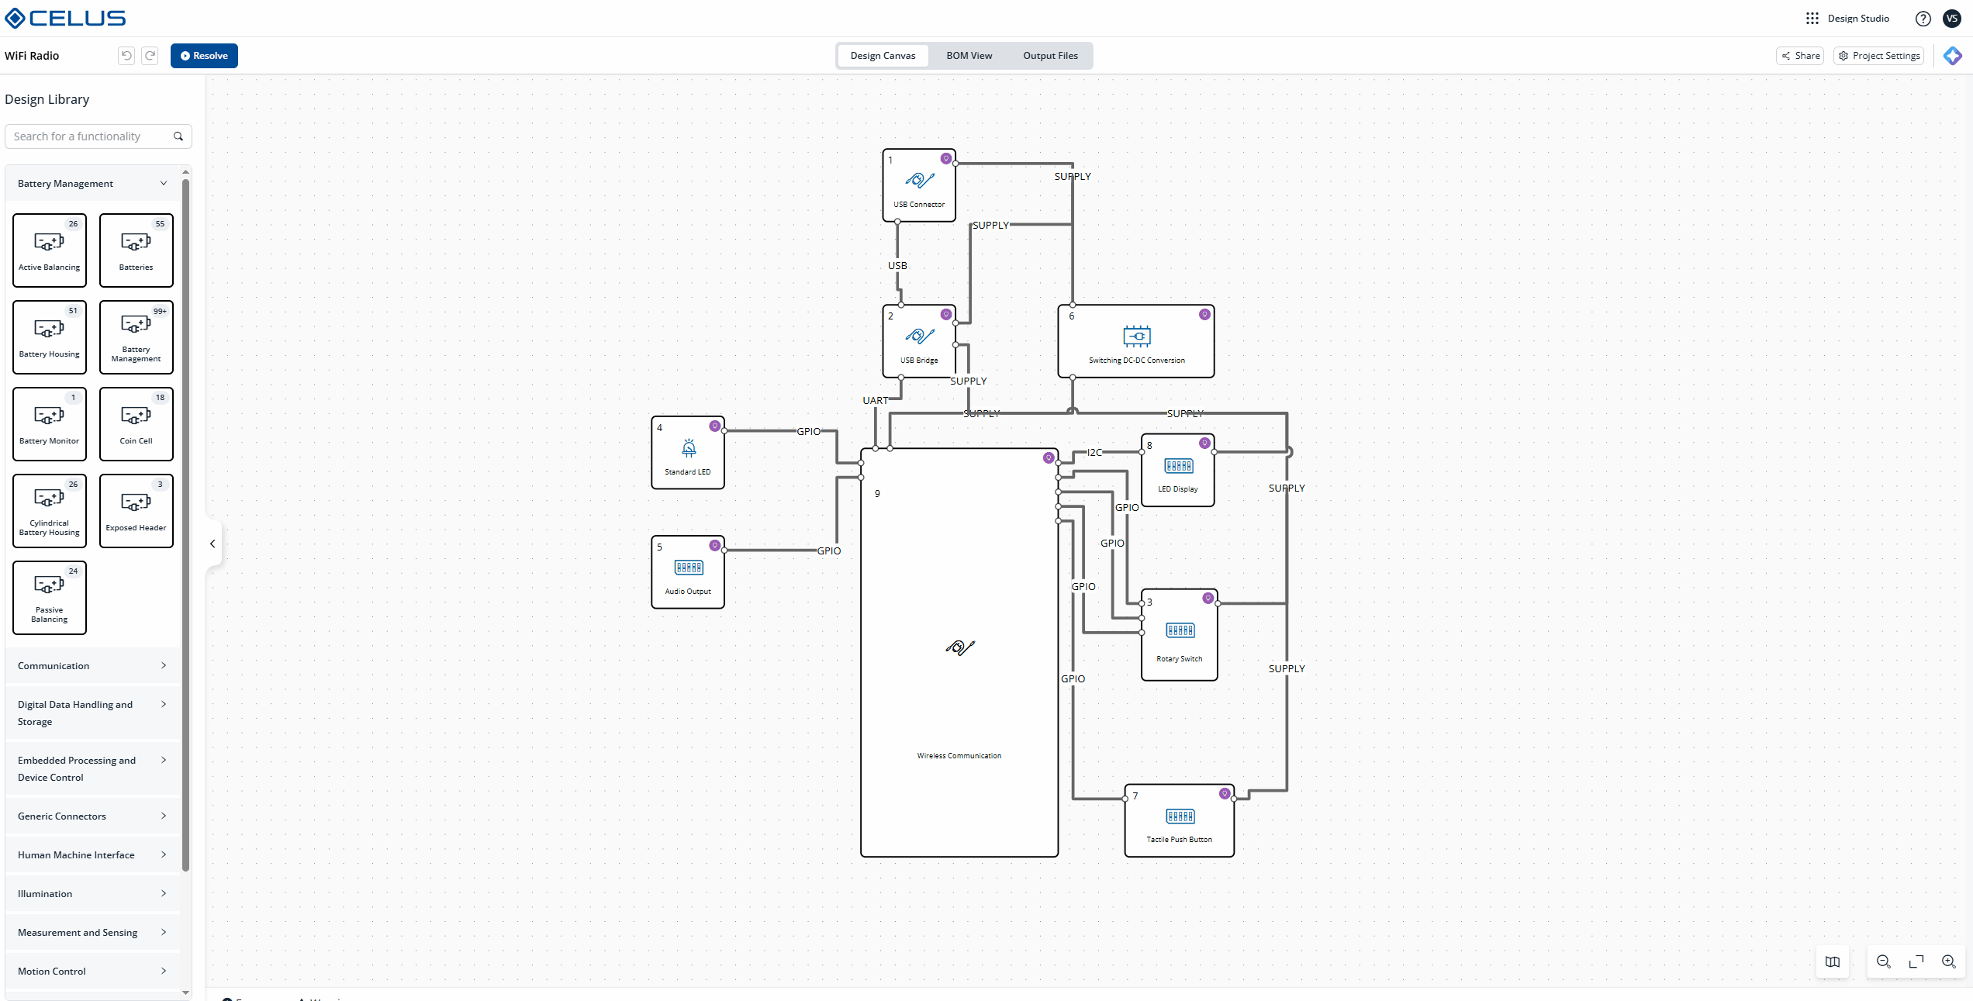Open the apps grid beside Design Studio
1973x1001 pixels.
coord(1812,19)
